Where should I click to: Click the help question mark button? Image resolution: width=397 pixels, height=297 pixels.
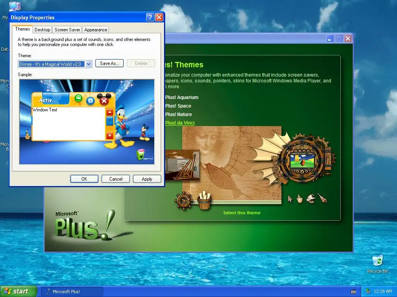pos(150,17)
